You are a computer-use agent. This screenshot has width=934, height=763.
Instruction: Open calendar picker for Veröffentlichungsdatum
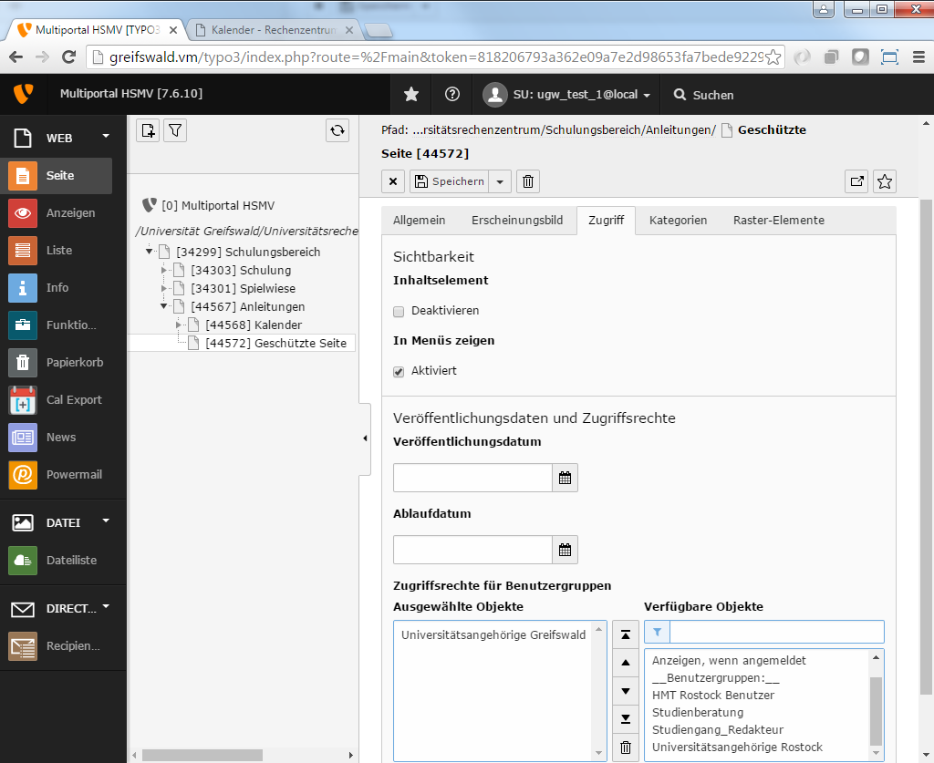click(565, 478)
